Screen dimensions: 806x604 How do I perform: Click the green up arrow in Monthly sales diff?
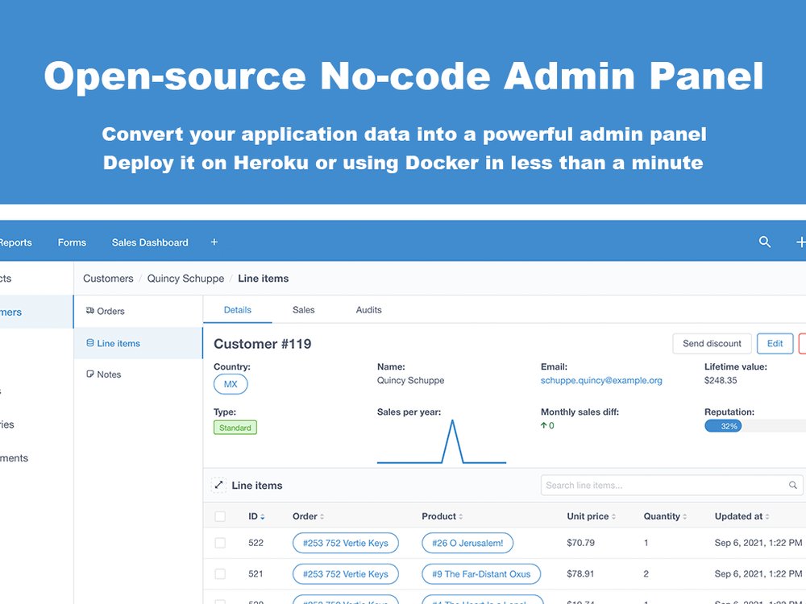point(543,425)
